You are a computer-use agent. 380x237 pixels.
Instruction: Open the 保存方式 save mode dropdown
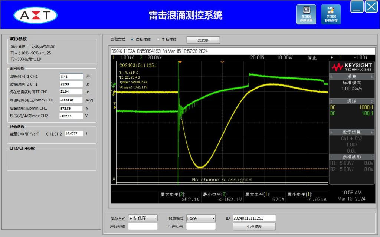143,218
